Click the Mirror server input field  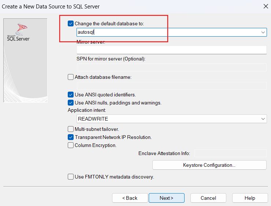172,50
